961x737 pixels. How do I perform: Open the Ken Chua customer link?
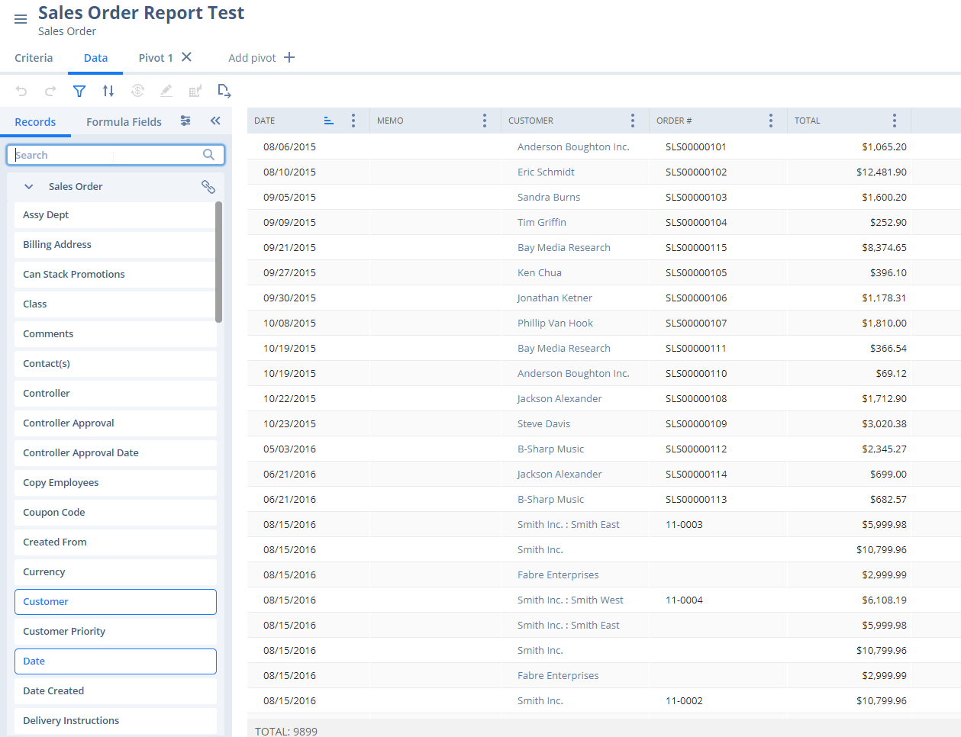tap(540, 273)
